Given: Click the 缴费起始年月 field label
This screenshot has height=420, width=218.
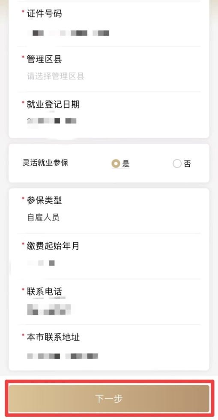Looking at the screenshot, I should [x=53, y=246].
